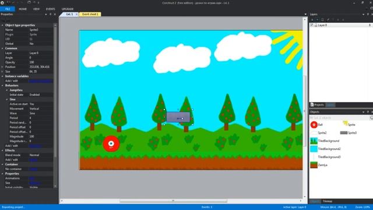Select the Sprite3 object in Objects panel
The width and height of the screenshot is (373, 210).
(349, 133)
